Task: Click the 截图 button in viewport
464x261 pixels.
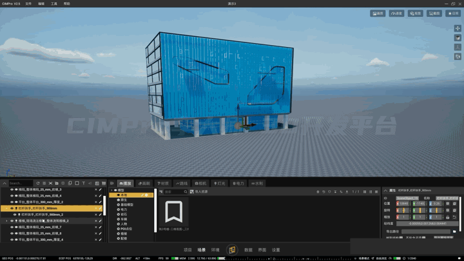Action: 434,14
